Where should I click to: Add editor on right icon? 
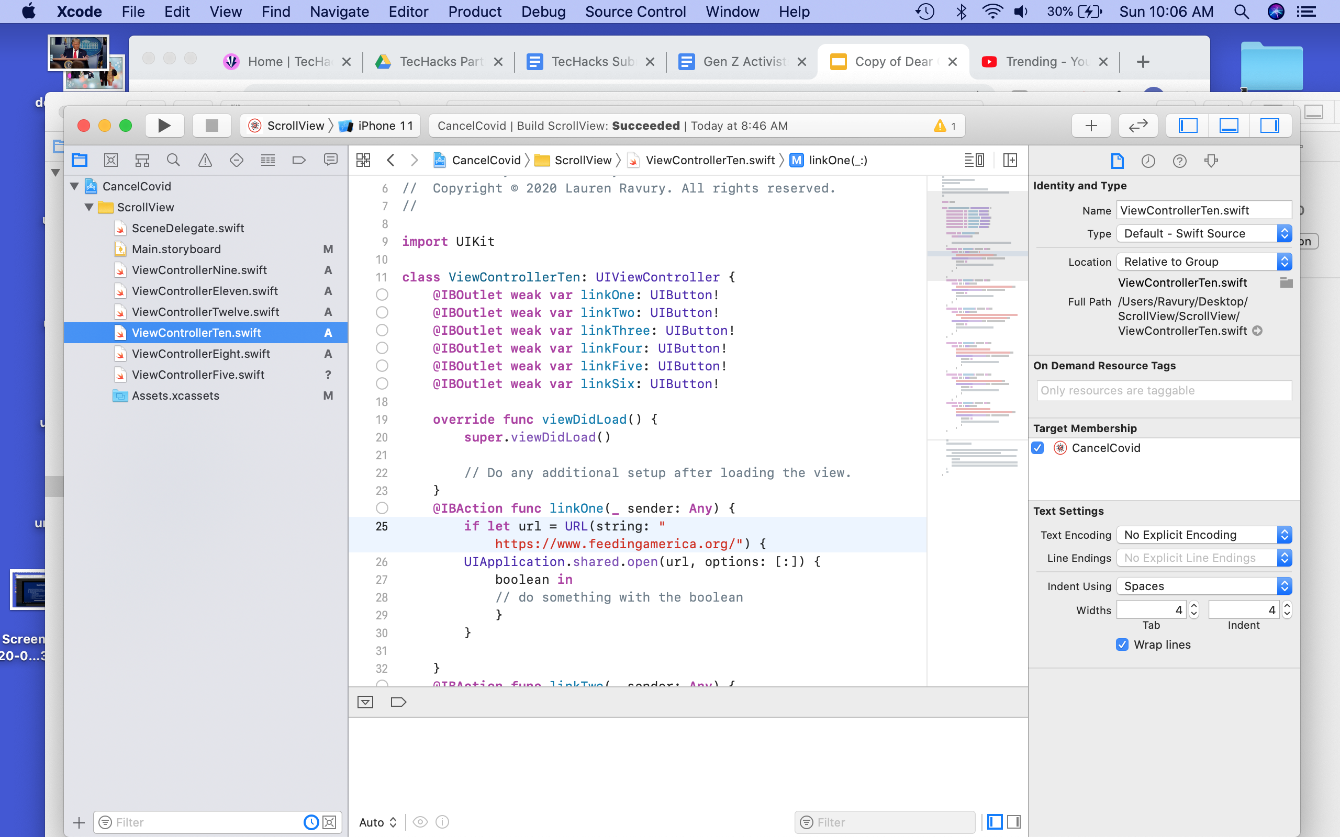[x=1010, y=161]
